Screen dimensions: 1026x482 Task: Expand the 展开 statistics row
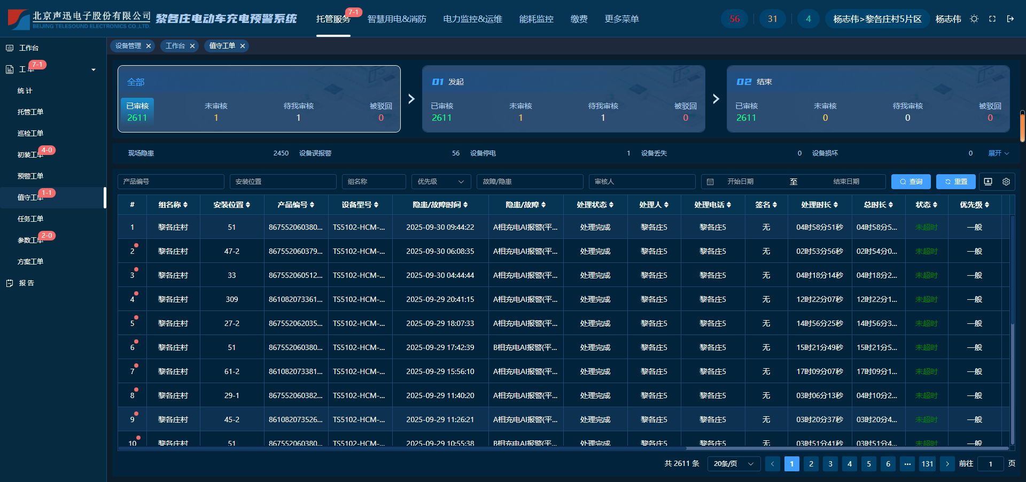click(x=998, y=153)
